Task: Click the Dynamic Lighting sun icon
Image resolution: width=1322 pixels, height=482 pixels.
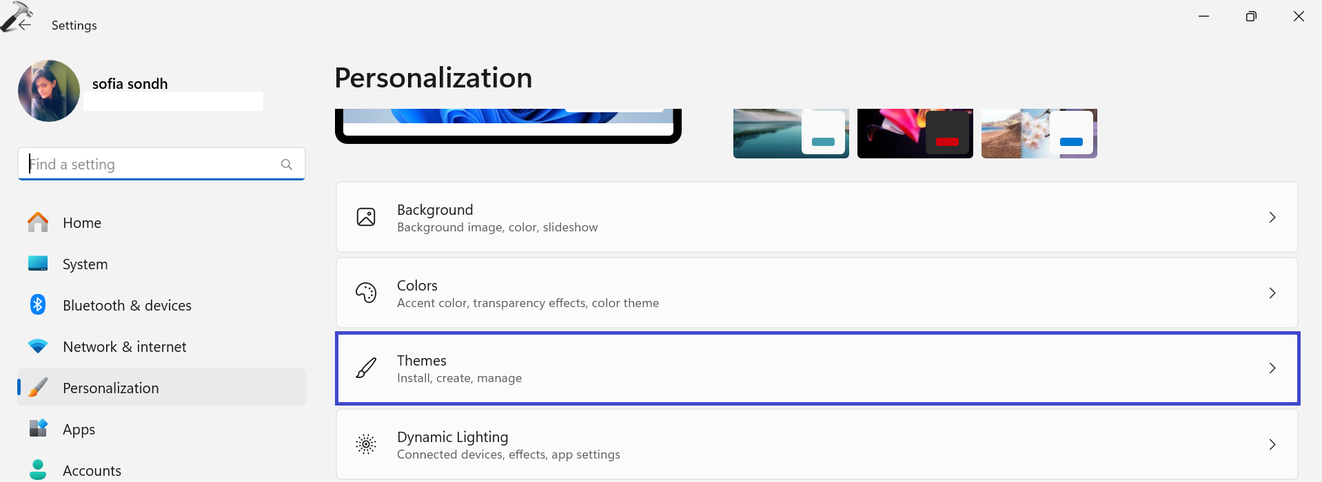Action: [x=366, y=445]
